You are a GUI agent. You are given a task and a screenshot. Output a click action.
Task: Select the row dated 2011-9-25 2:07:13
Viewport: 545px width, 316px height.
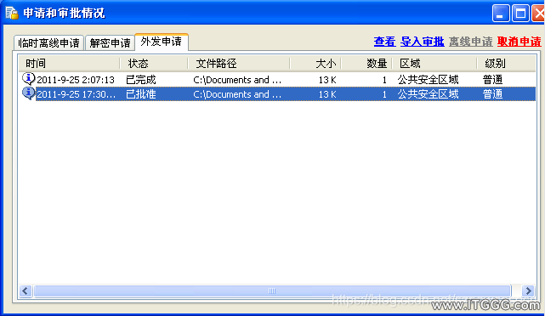point(277,80)
